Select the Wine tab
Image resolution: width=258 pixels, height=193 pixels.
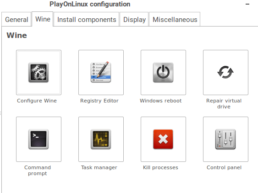click(43, 19)
